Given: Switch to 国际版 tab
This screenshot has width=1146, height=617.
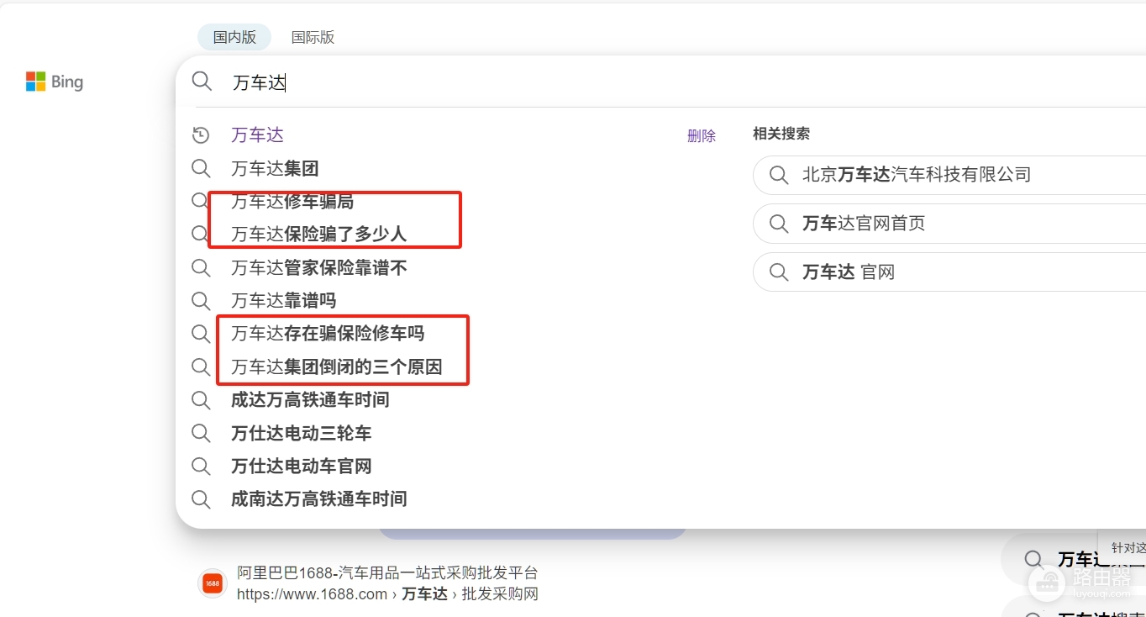Looking at the screenshot, I should [313, 37].
